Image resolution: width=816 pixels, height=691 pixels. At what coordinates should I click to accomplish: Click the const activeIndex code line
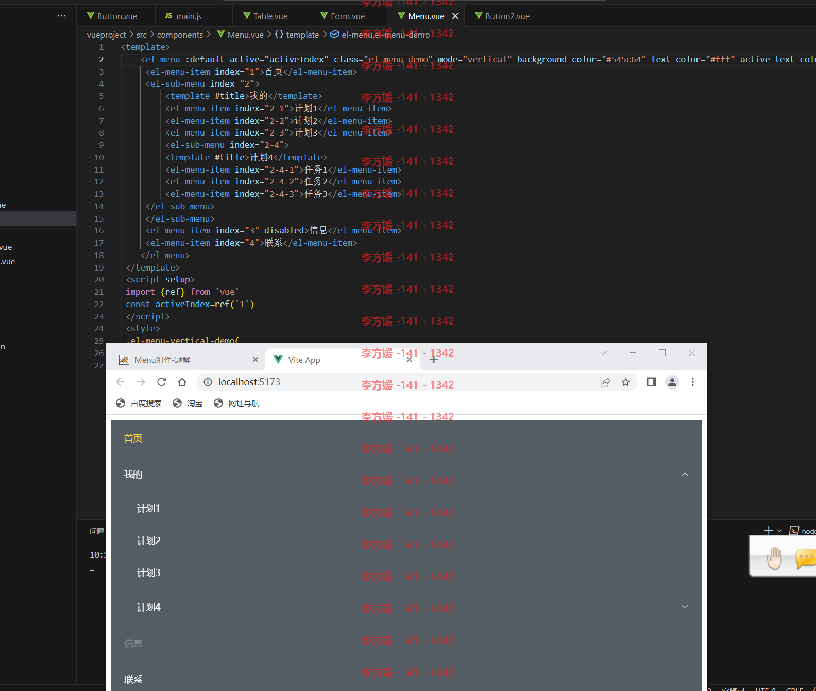(190, 304)
